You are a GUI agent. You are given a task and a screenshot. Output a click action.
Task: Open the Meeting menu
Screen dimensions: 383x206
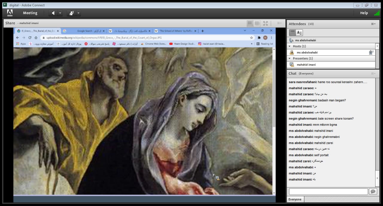click(30, 13)
